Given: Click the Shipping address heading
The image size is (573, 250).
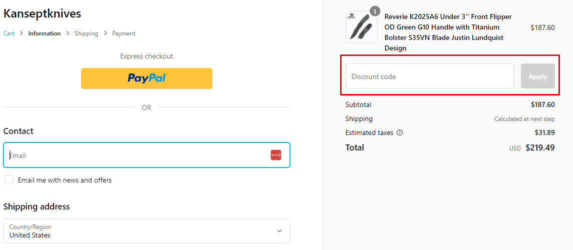Looking at the screenshot, I should [x=37, y=206].
